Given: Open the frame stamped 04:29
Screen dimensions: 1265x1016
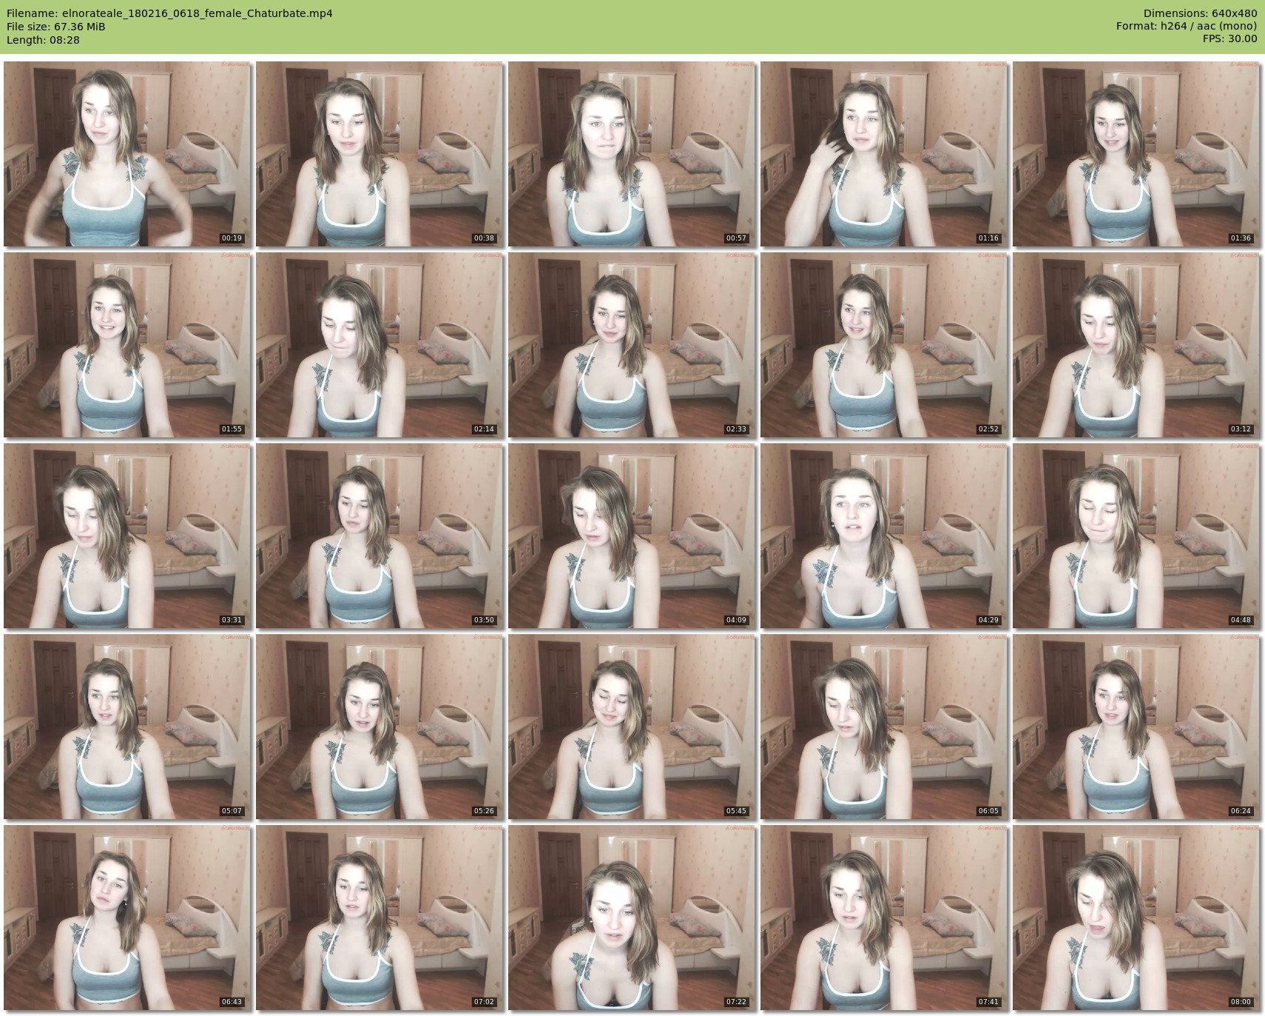Looking at the screenshot, I should point(884,536).
